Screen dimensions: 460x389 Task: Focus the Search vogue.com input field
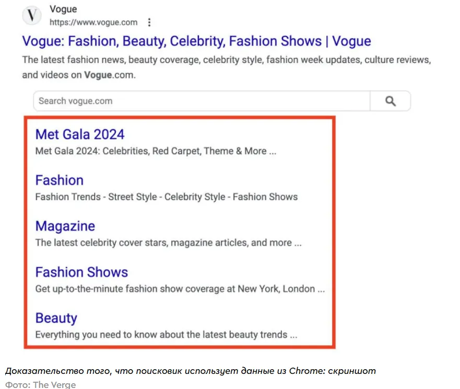(202, 101)
